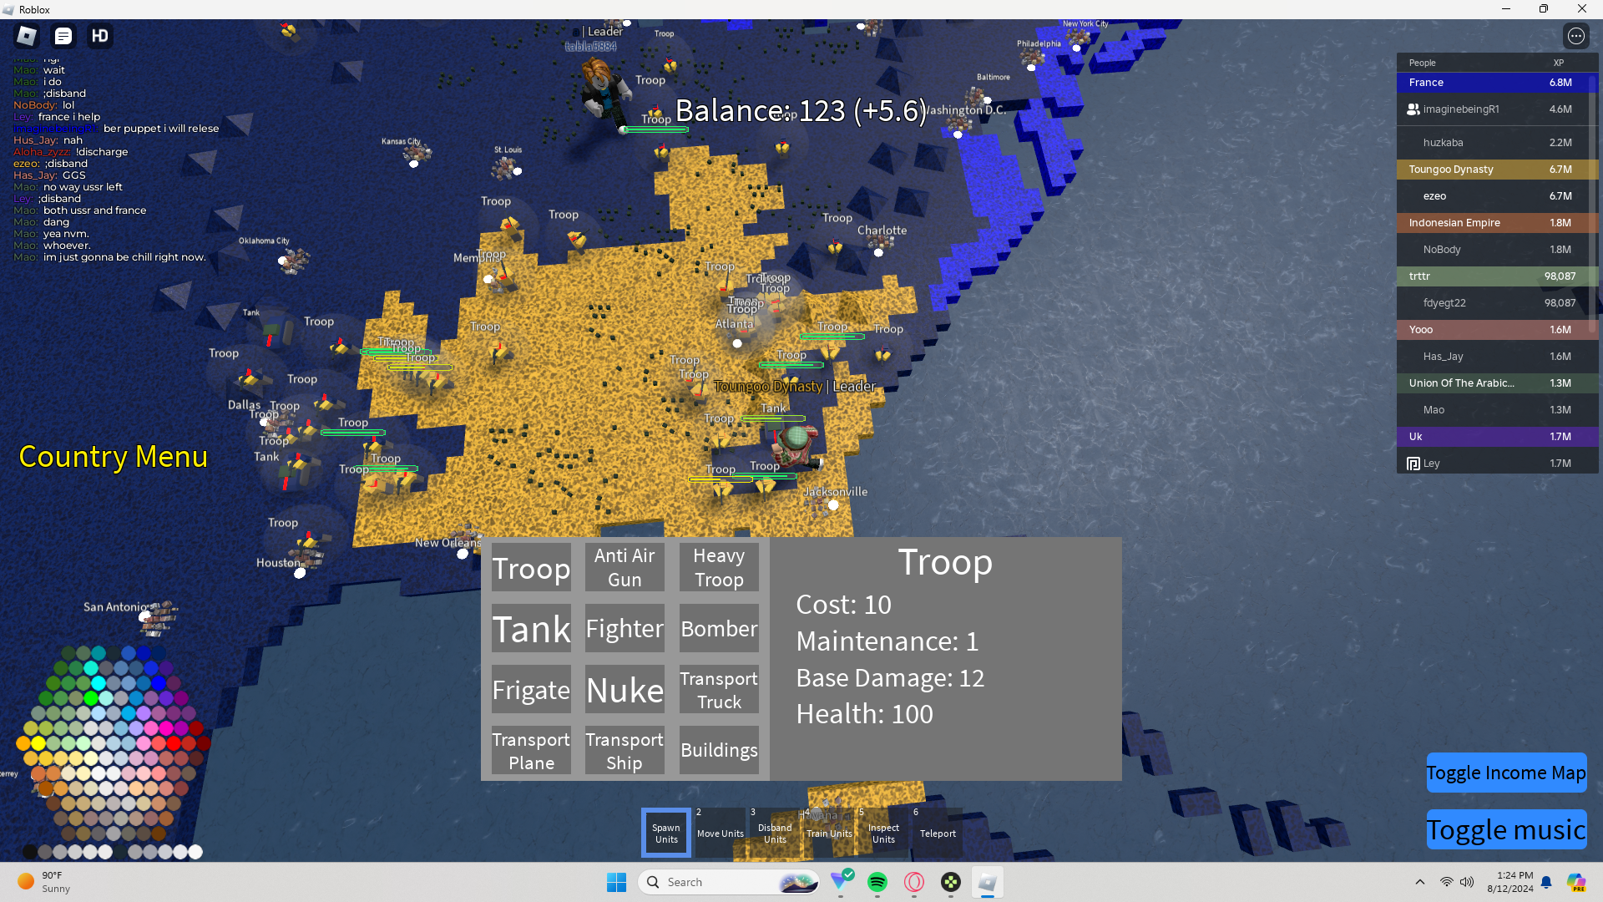The image size is (1603, 902).
Task: Click the Xbox taskbar icon
Action: (951, 882)
